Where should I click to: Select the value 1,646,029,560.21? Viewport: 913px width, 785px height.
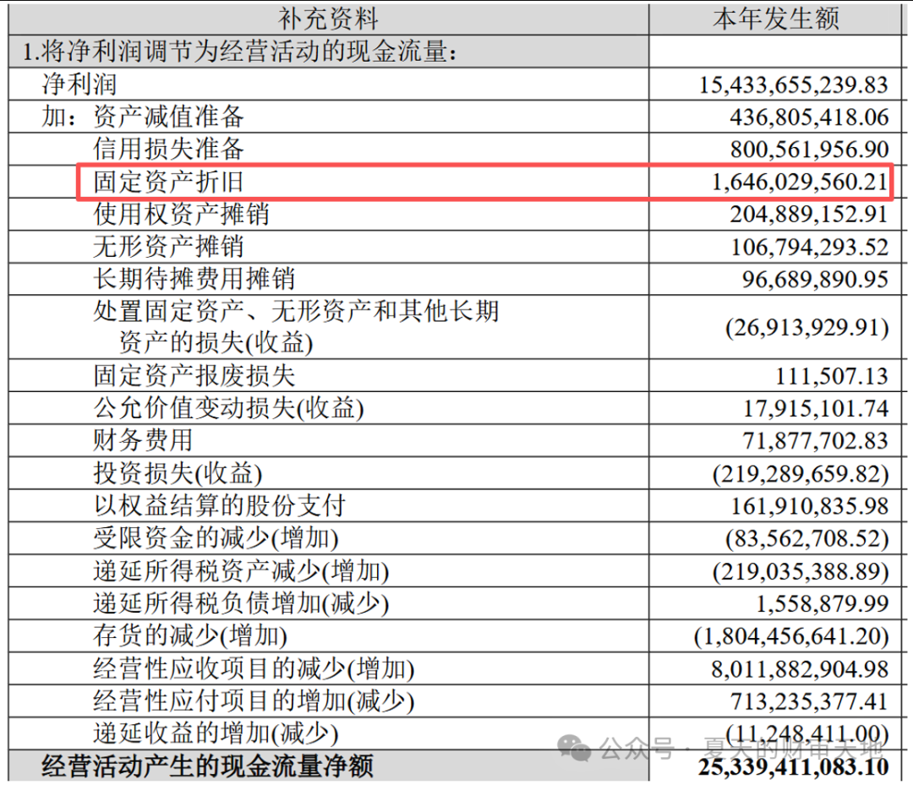click(x=800, y=183)
